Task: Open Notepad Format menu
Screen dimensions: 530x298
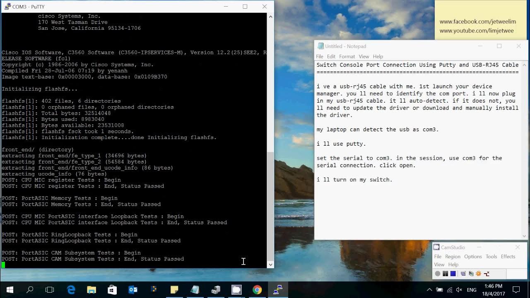Action: pos(347,56)
